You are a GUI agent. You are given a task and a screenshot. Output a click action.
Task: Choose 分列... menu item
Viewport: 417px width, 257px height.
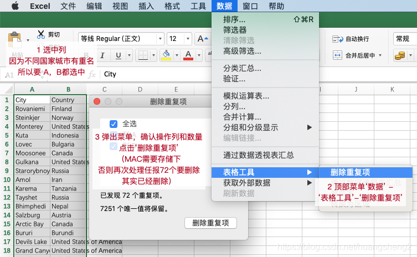(265, 107)
